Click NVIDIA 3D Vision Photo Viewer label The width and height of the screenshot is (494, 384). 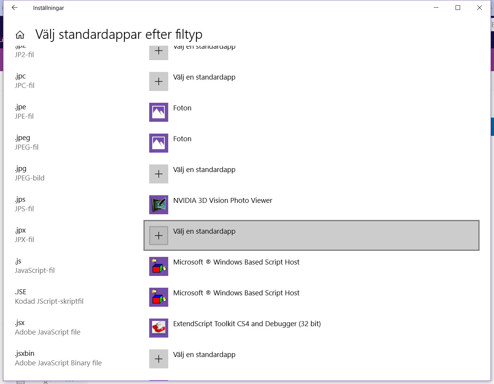point(223,201)
